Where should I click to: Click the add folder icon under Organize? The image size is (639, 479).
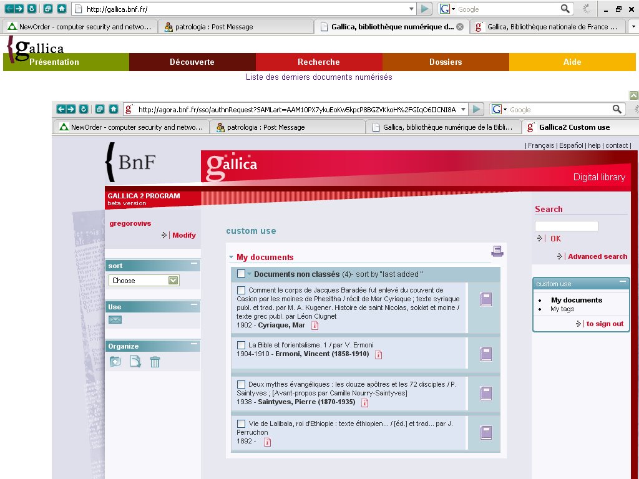[115, 361]
